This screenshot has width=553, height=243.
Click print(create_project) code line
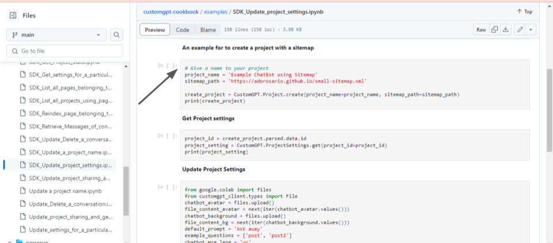[x=215, y=101]
